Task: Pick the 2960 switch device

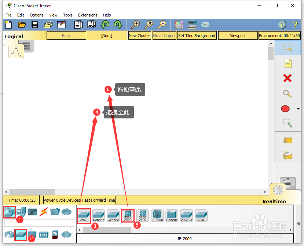Action: 84,216
